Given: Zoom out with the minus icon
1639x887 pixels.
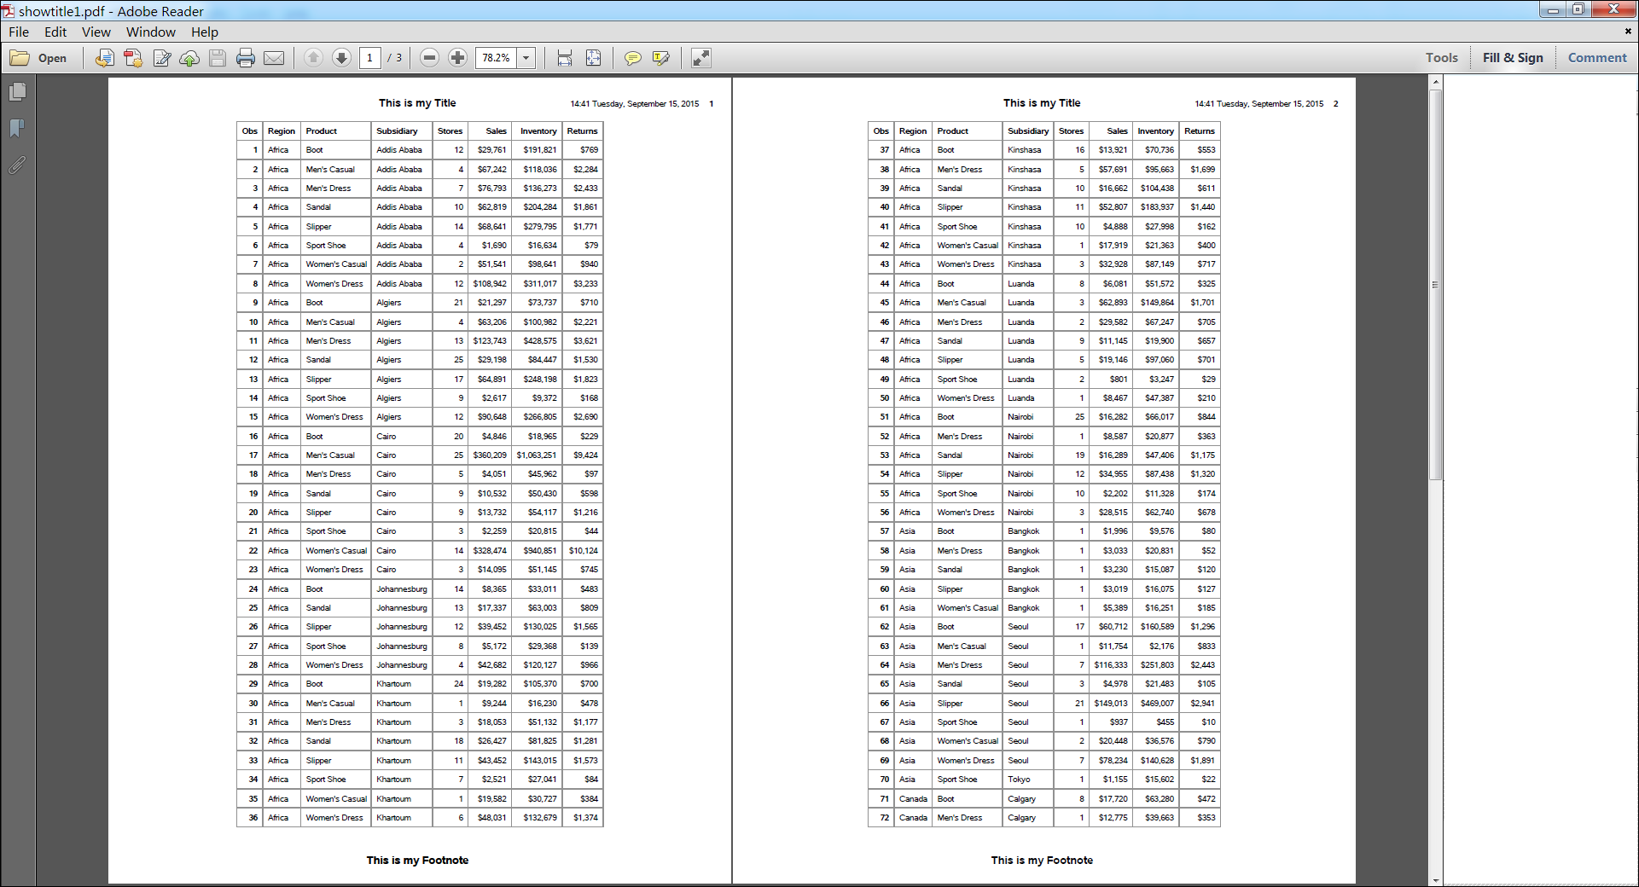Looking at the screenshot, I should [430, 58].
